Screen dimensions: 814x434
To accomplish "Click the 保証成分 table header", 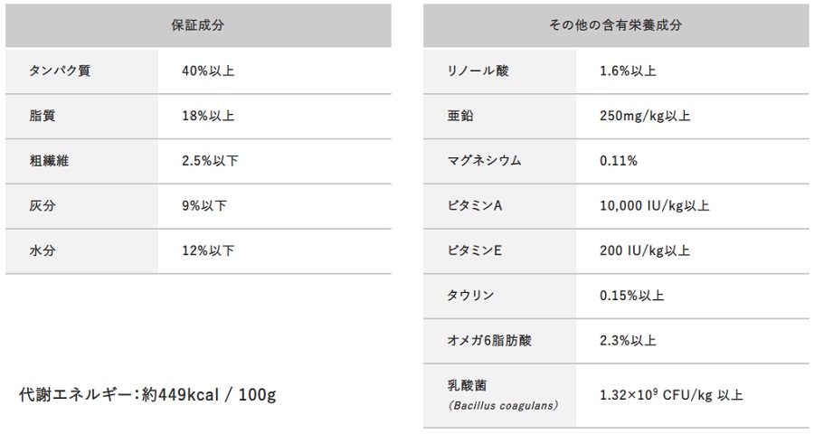I will click(x=198, y=25).
